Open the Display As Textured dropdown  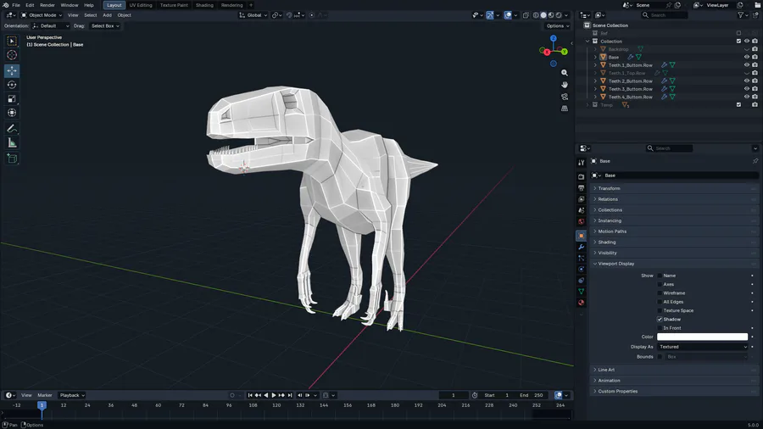(x=703, y=347)
